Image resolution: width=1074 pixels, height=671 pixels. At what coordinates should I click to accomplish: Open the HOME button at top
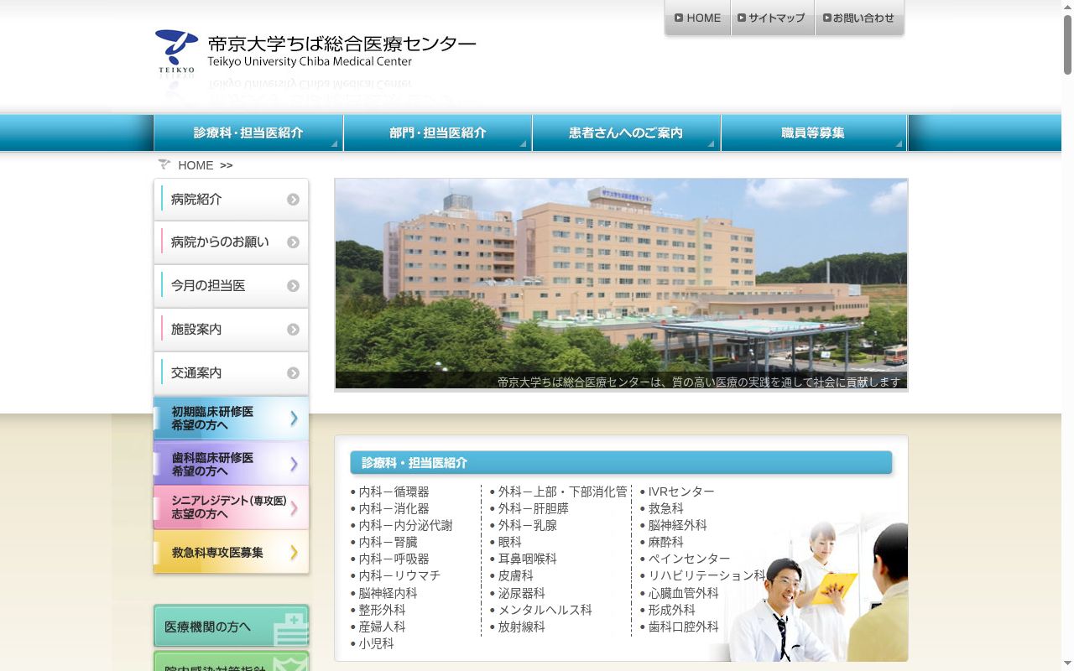[x=697, y=18]
